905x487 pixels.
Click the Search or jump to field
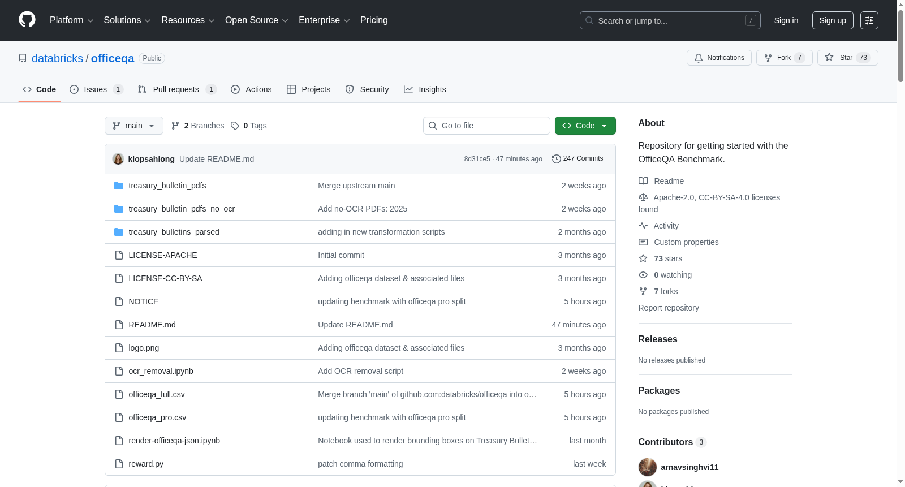[670, 20]
